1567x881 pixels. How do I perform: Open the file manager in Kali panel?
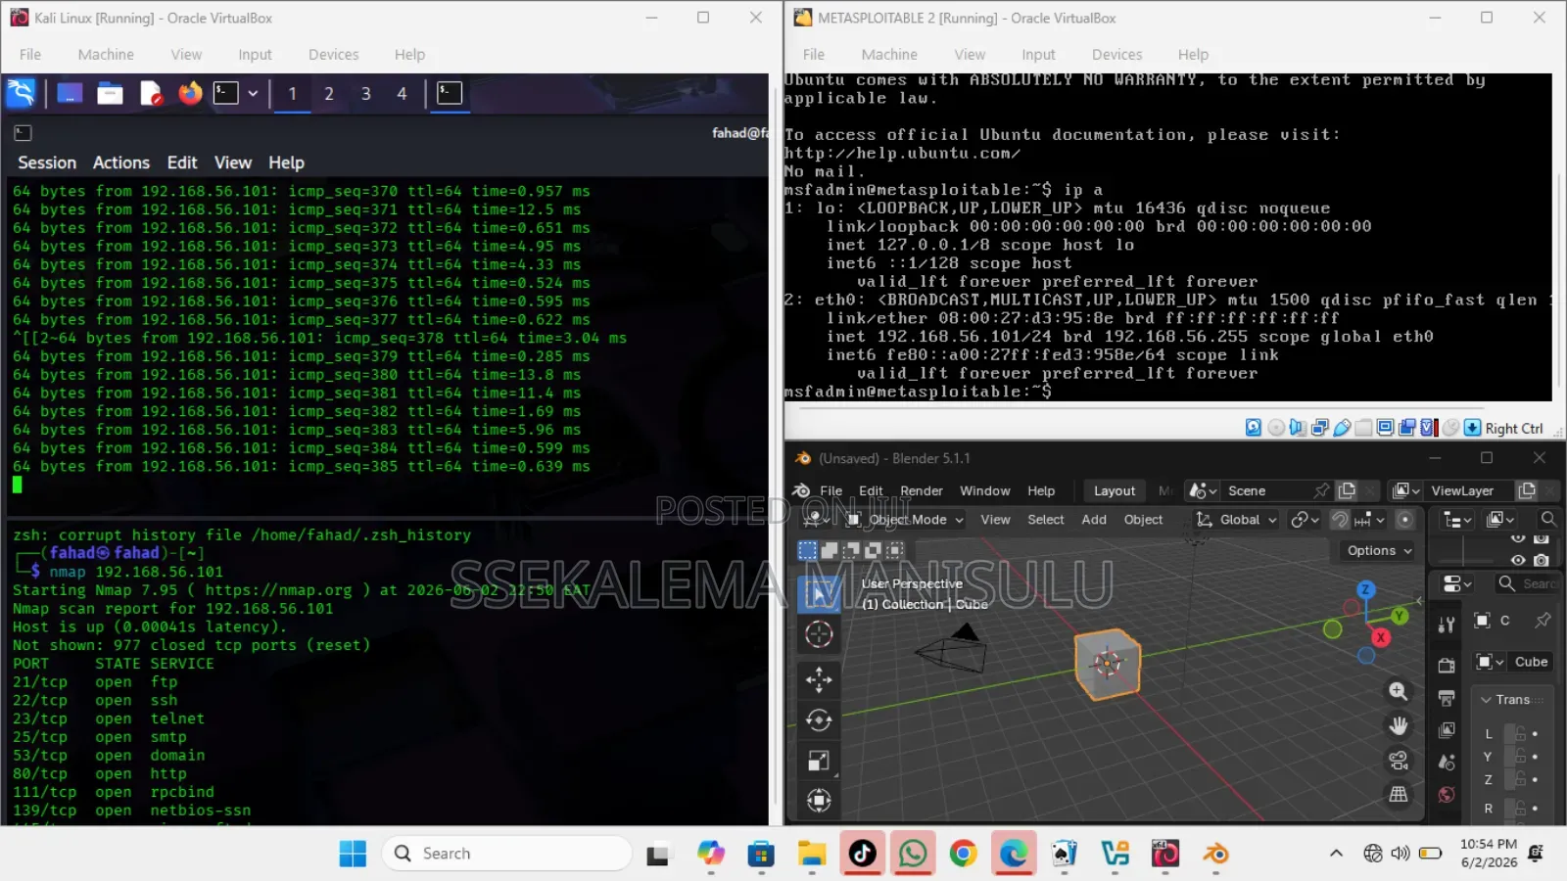[110, 93]
